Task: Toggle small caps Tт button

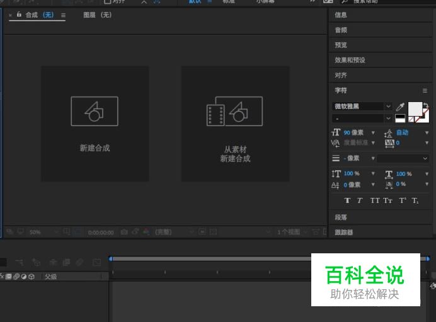Action: click(x=388, y=200)
